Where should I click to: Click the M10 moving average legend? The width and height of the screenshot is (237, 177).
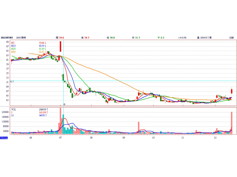(13, 46)
